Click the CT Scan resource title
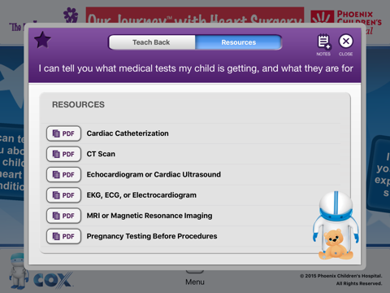Screen dimensions: 390x293 tap(101, 154)
